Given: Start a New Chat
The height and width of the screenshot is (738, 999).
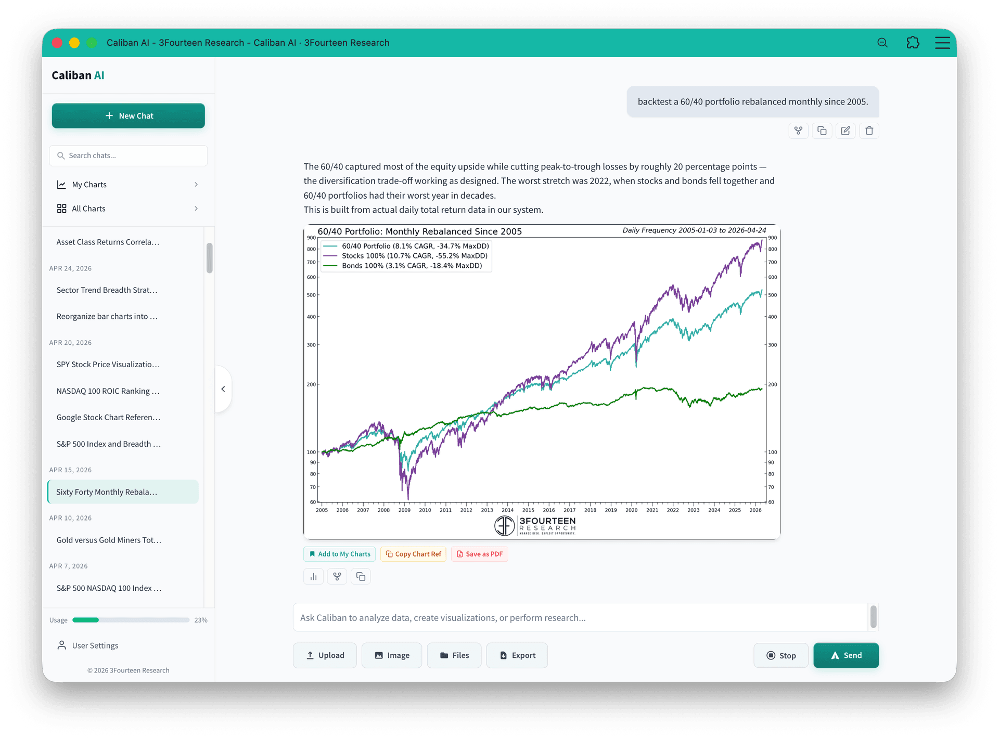Looking at the screenshot, I should click(x=129, y=116).
